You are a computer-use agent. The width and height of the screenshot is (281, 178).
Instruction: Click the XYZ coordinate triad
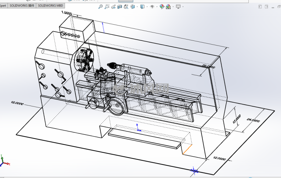point(4,161)
